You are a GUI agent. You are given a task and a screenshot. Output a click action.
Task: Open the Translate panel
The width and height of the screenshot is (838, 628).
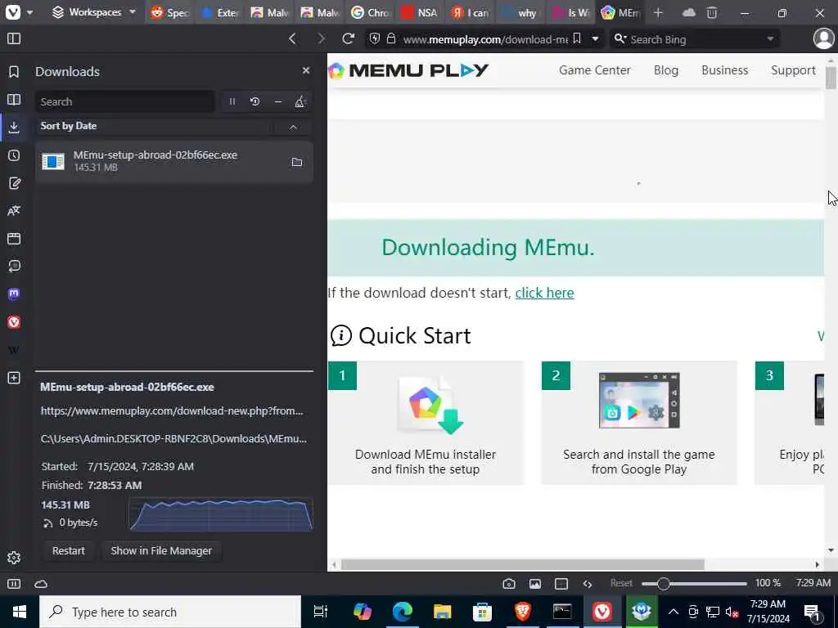pos(14,211)
